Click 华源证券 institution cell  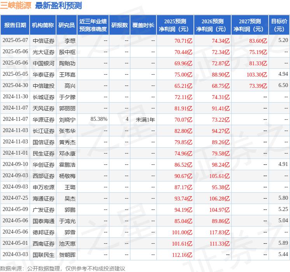[44, 120]
